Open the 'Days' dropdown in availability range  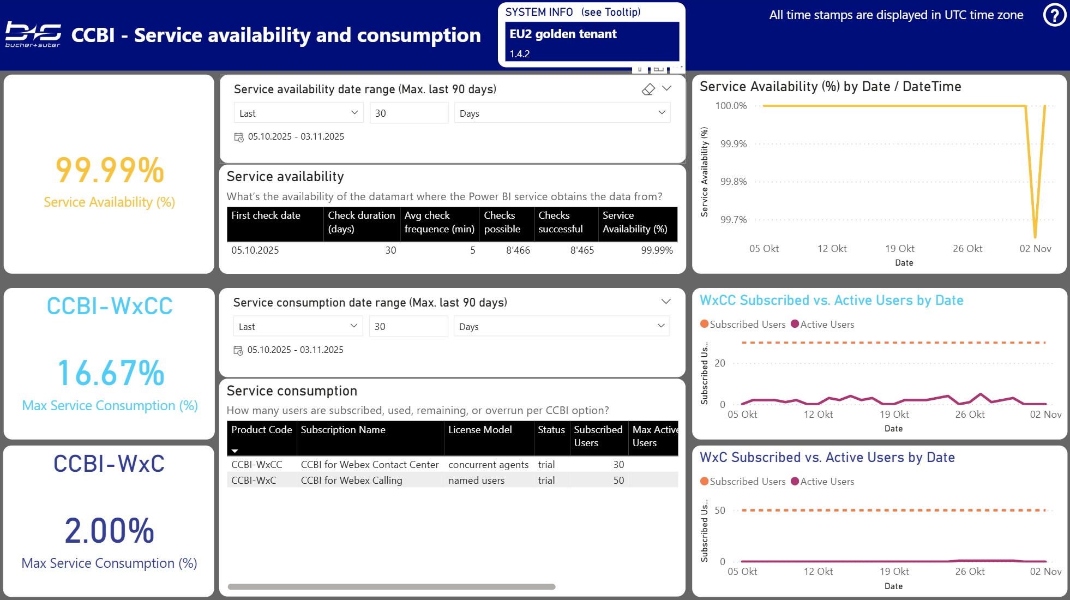click(562, 113)
